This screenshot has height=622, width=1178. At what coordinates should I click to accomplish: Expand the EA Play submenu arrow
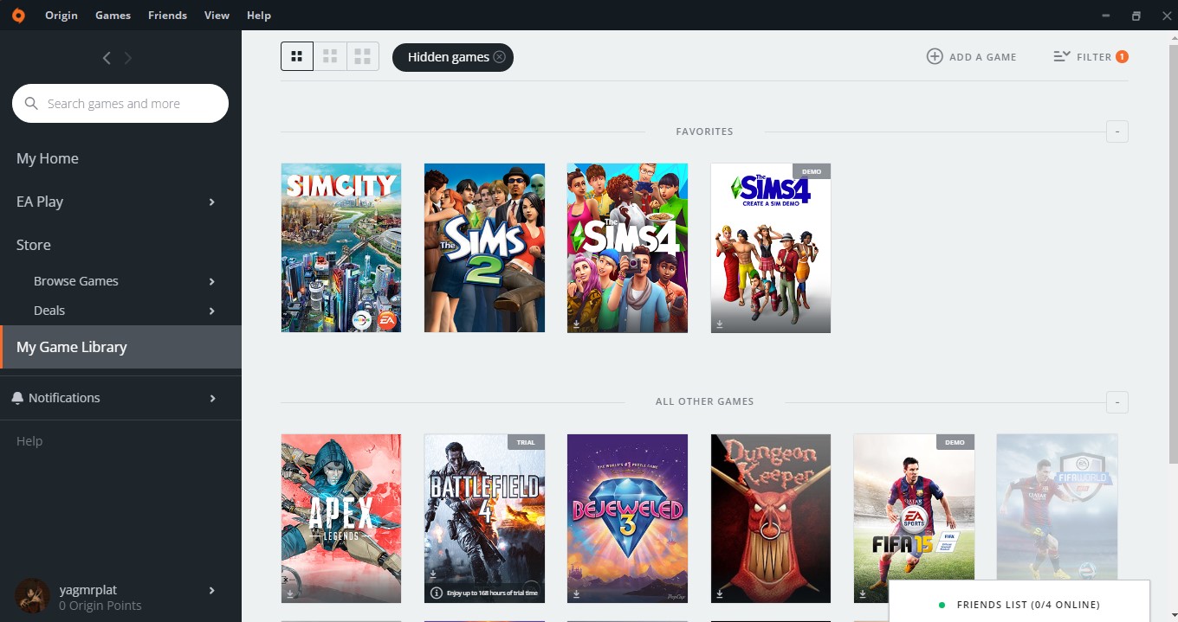point(212,202)
